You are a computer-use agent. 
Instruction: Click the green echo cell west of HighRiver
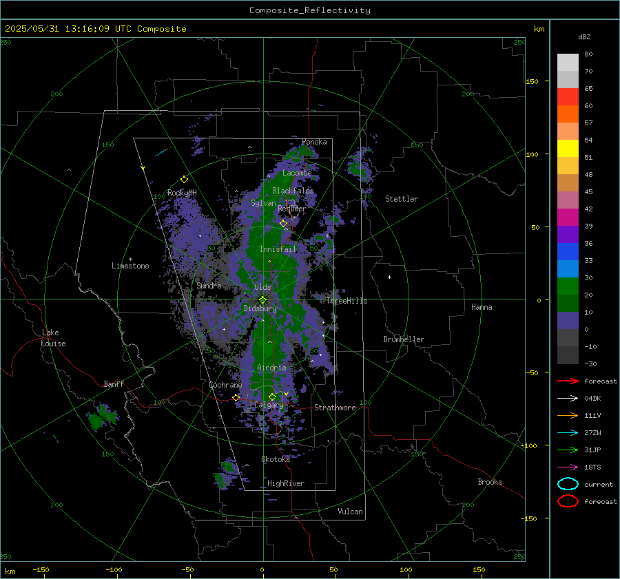coord(227,474)
